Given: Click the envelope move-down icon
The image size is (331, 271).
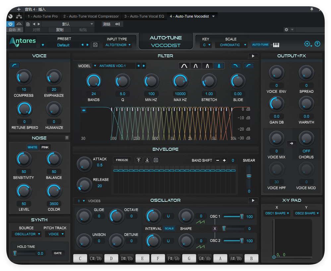Looking at the screenshot, I should coord(147,160).
